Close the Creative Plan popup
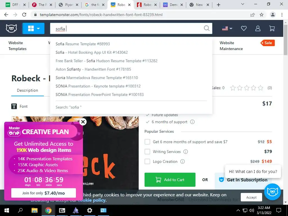This screenshot has height=216, width=288. click(x=83, y=121)
